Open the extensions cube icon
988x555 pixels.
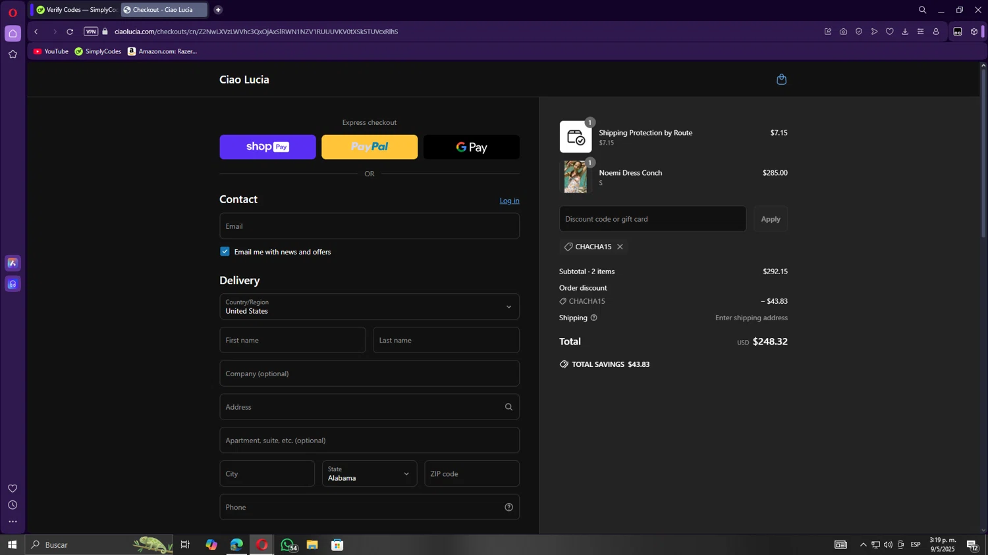tap(974, 32)
